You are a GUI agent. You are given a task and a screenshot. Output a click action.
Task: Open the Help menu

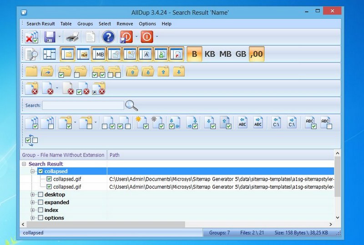point(167,24)
